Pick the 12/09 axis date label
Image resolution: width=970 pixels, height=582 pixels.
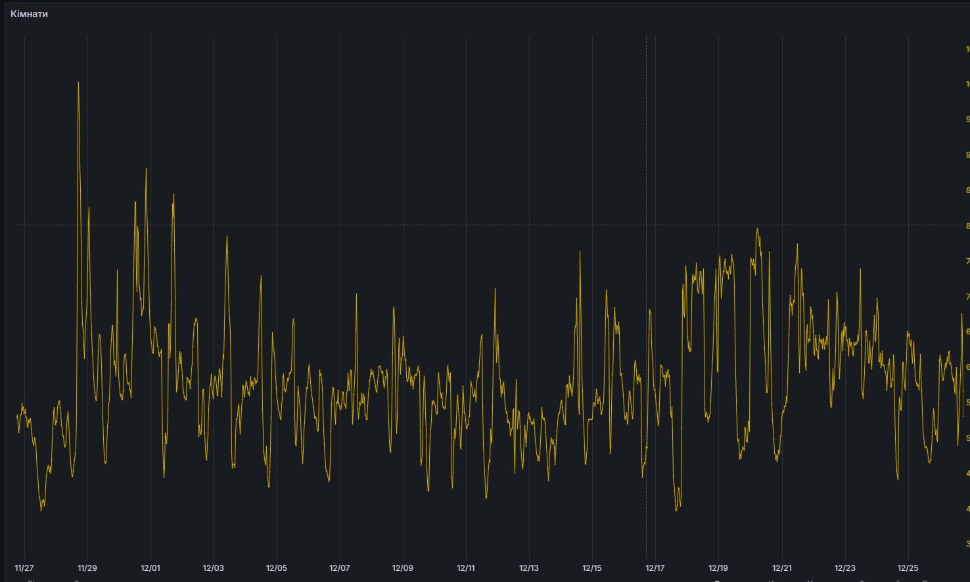coord(403,568)
